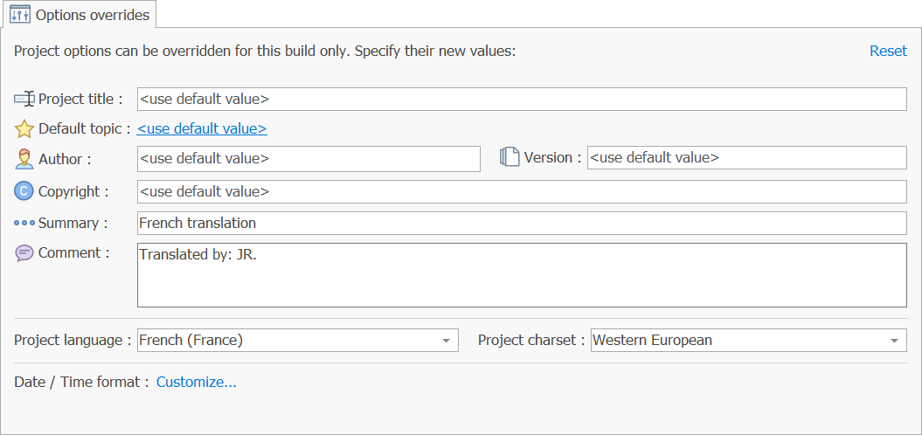Image resolution: width=922 pixels, height=435 pixels.
Task: Click the Project title text-cursor icon
Action: (24, 100)
